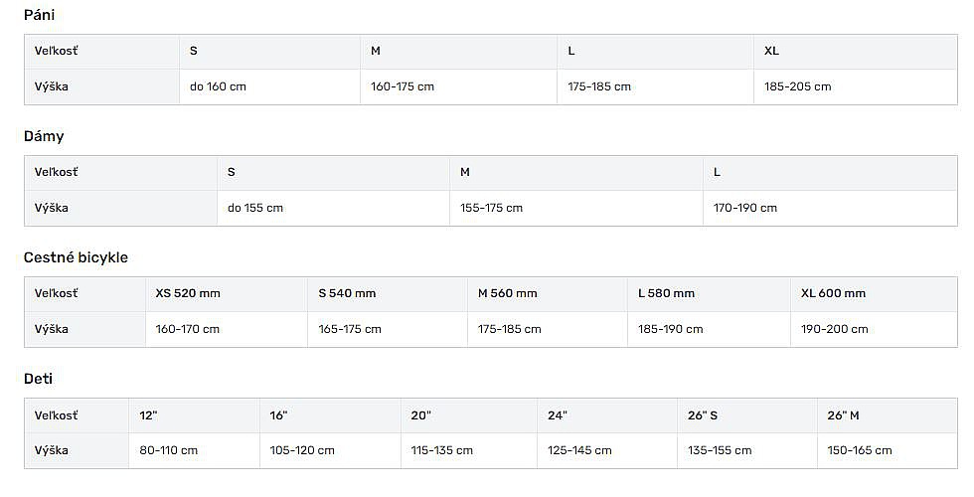Click the Deti section heading
This screenshot has height=497, width=974.
click(x=38, y=379)
